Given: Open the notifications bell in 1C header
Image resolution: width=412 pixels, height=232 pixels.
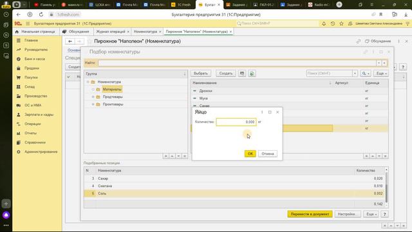Looking at the screenshot, I should [x=324, y=23].
